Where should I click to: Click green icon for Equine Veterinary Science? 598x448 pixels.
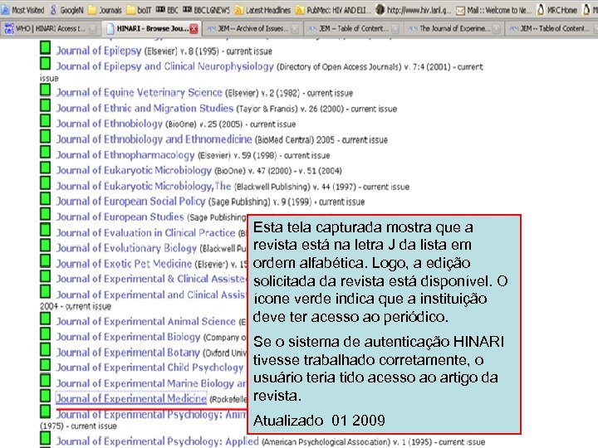[x=46, y=90]
